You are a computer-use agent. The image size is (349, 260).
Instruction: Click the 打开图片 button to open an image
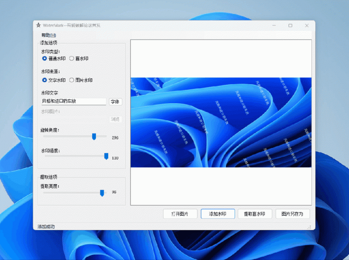coord(180,214)
